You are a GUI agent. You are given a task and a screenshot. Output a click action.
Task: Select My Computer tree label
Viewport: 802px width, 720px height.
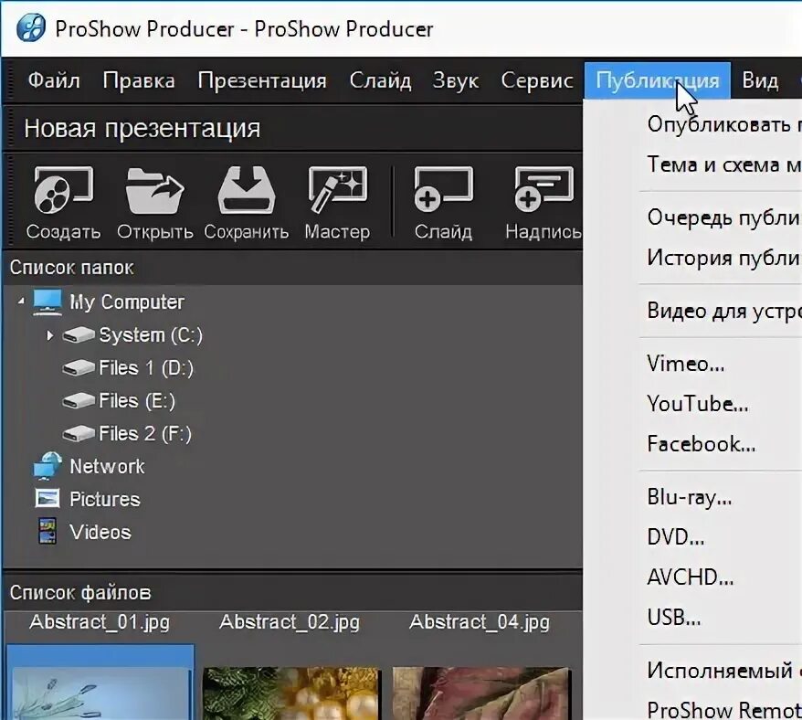pyautogui.click(x=127, y=302)
